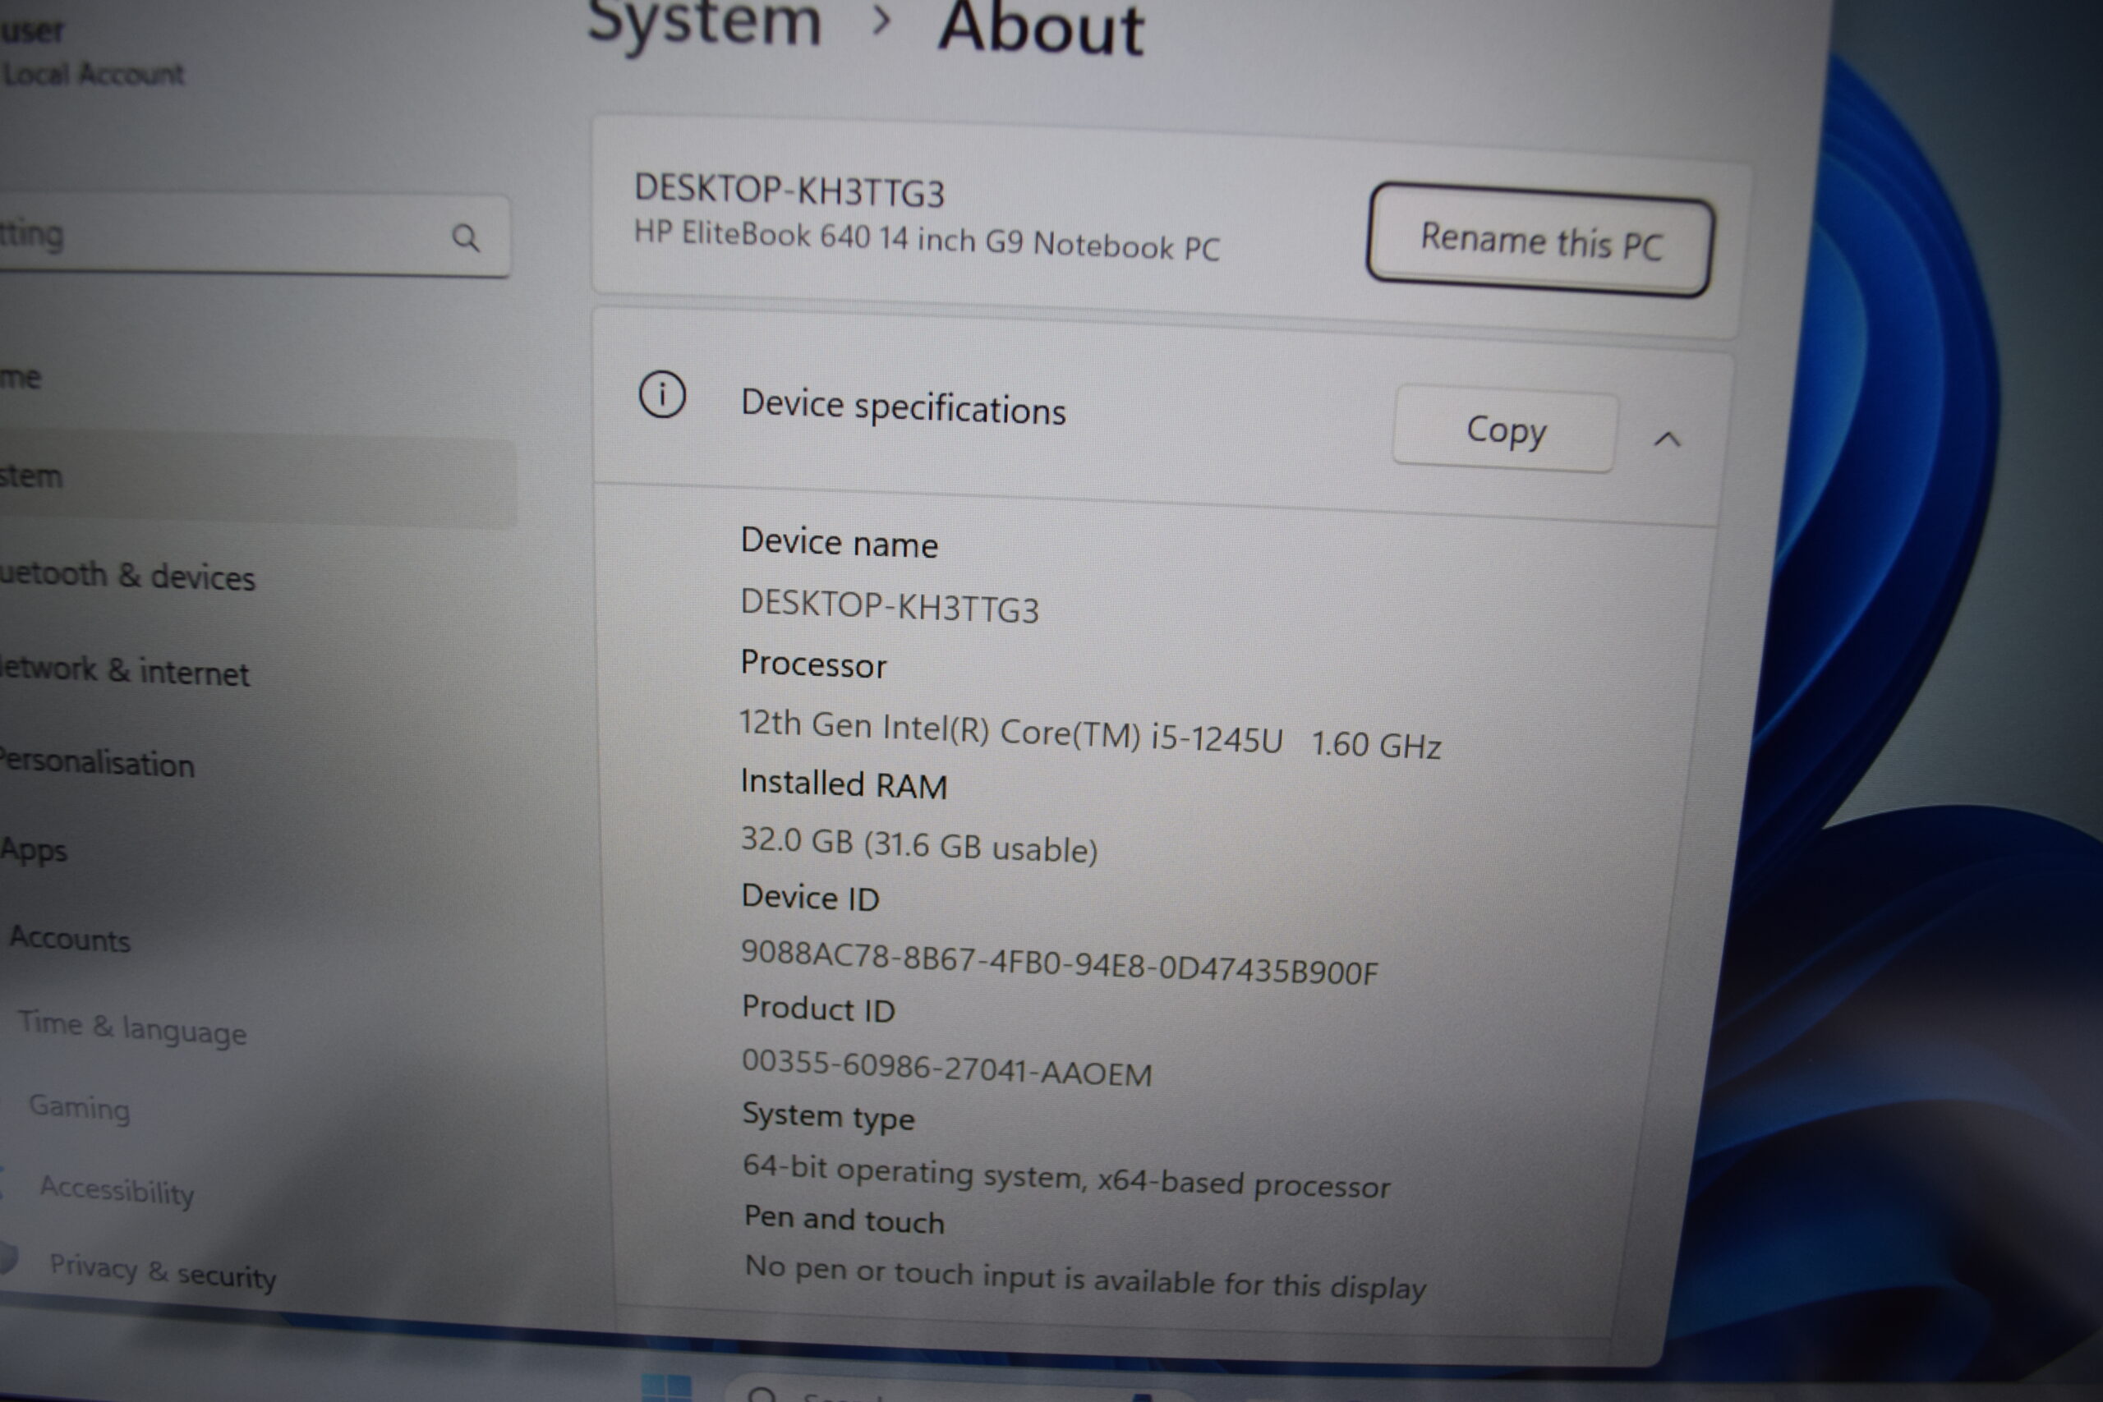Select the 64-bit operating system text

(x=1065, y=1176)
